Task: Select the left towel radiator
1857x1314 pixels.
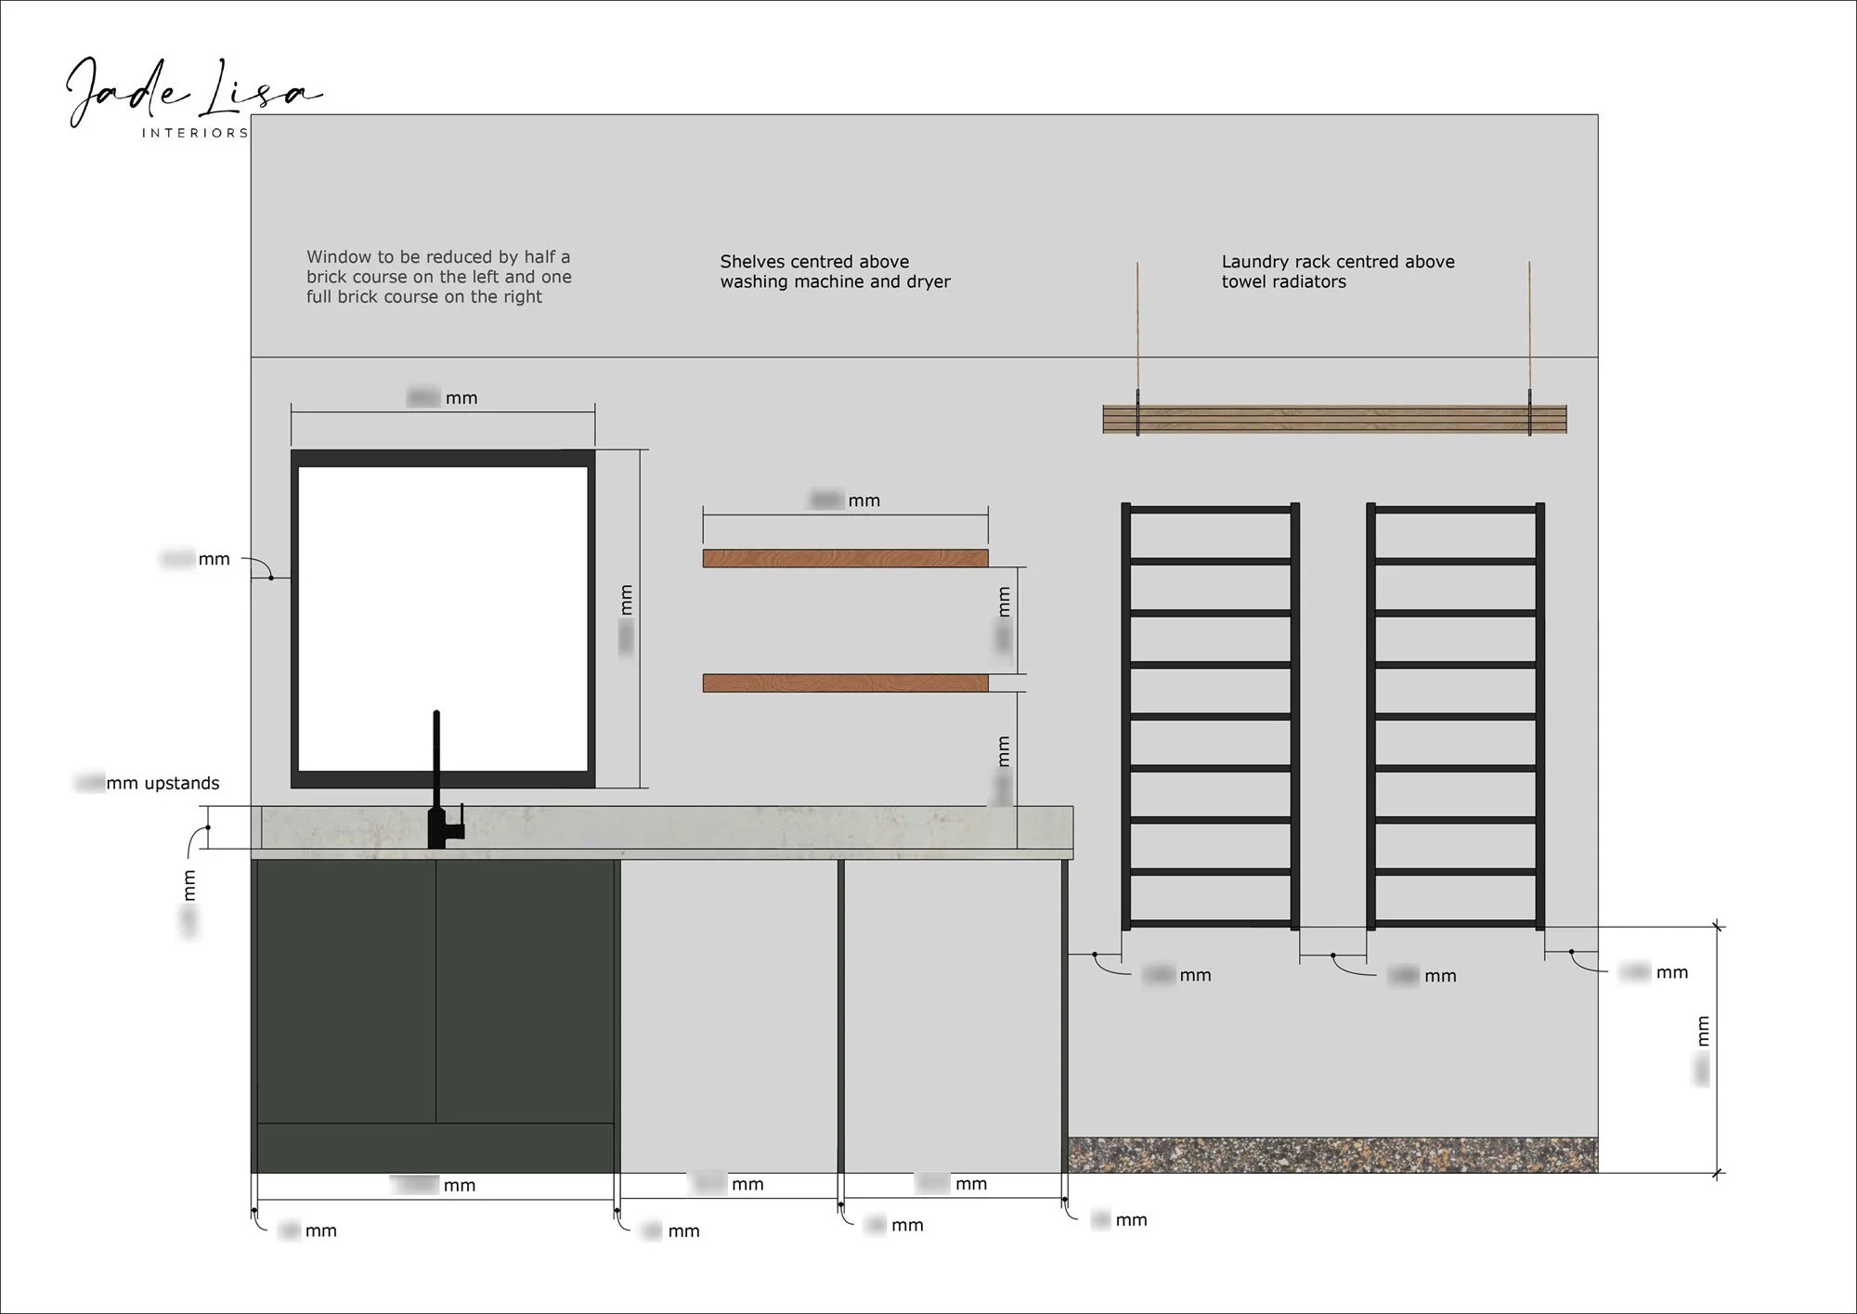Action: click(1210, 716)
